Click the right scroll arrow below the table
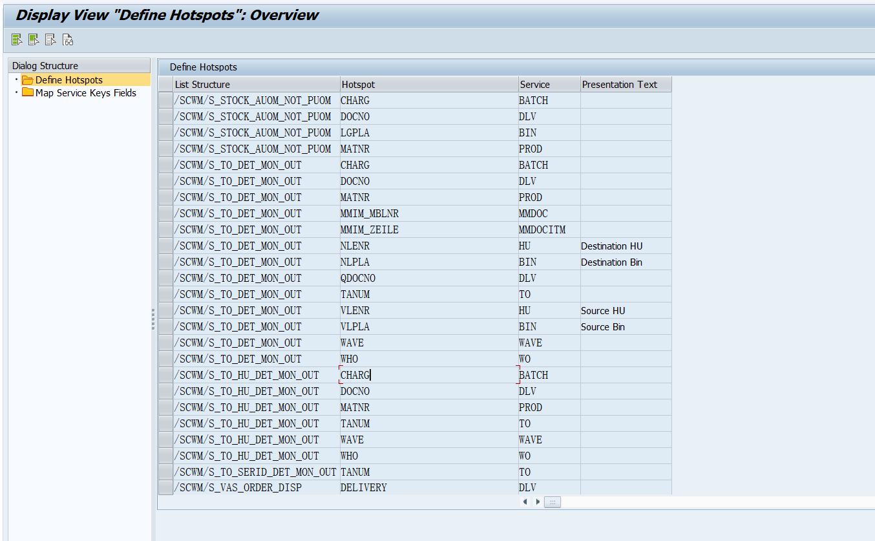 coord(537,502)
